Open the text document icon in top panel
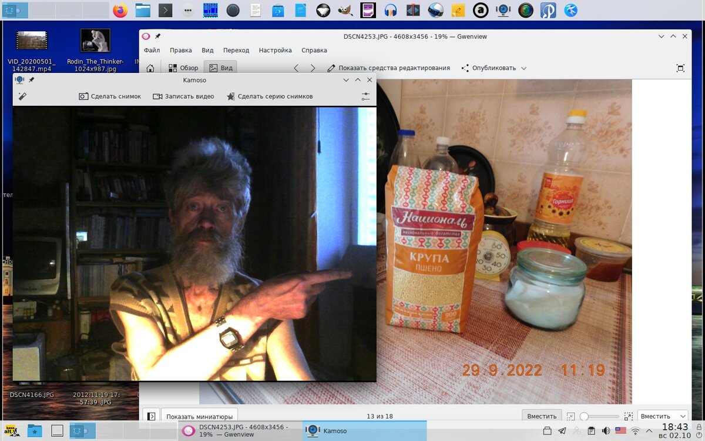Image resolution: width=705 pixels, height=441 pixels. pyautogui.click(x=256, y=10)
